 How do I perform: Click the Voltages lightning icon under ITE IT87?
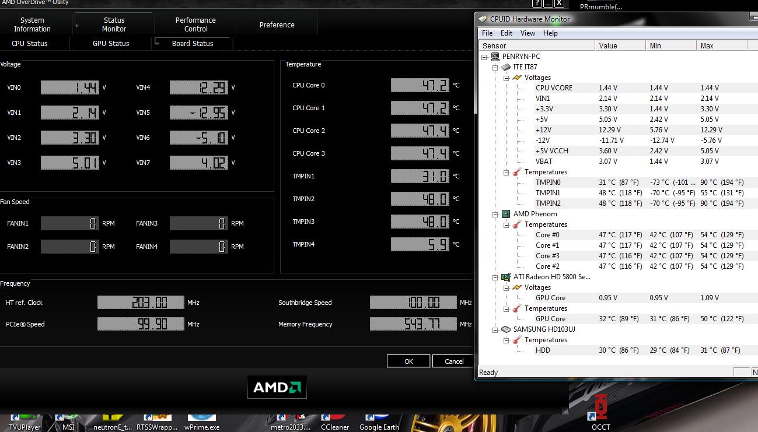tap(517, 78)
